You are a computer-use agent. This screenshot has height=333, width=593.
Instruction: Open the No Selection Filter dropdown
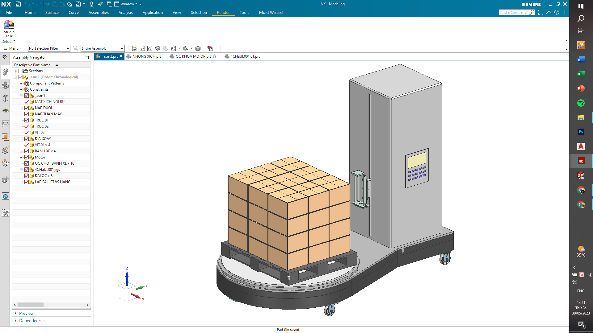[49, 48]
